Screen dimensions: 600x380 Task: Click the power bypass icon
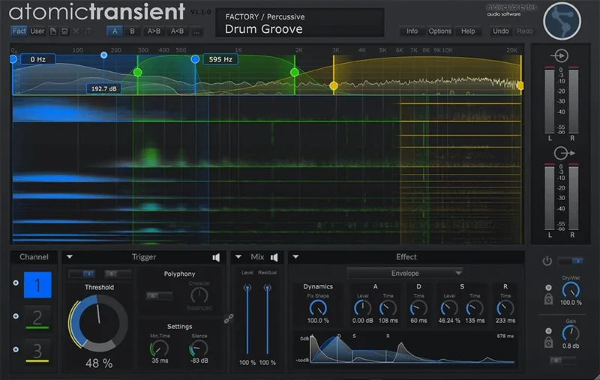pos(547,261)
